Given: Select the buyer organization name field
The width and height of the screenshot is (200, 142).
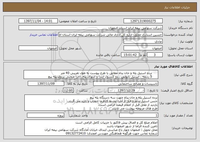Looking at the screenshot, I should pyautogui.click(x=91, y=28).
